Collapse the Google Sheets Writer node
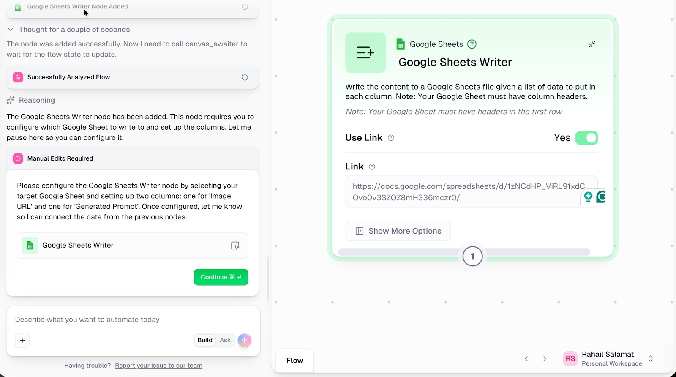 tap(592, 44)
